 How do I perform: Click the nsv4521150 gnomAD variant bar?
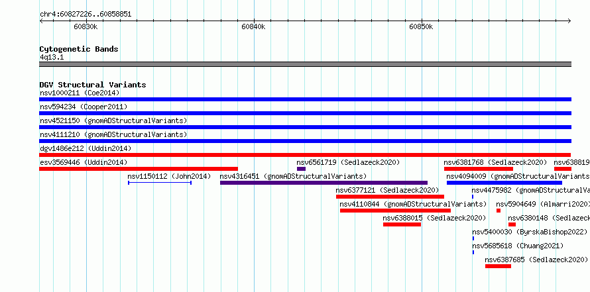click(x=305, y=127)
